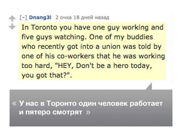The height and width of the screenshot is (136, 182).
Task: Click the word "union" in the comment
Action: pyautogui.click(x=111, y=47)
